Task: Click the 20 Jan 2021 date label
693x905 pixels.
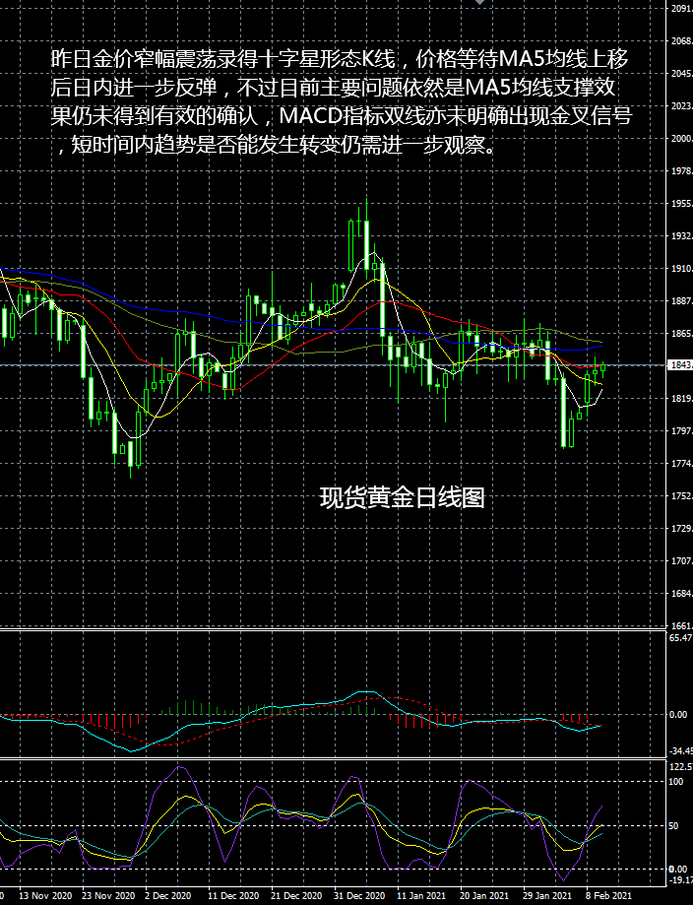Action: [485, 896]
